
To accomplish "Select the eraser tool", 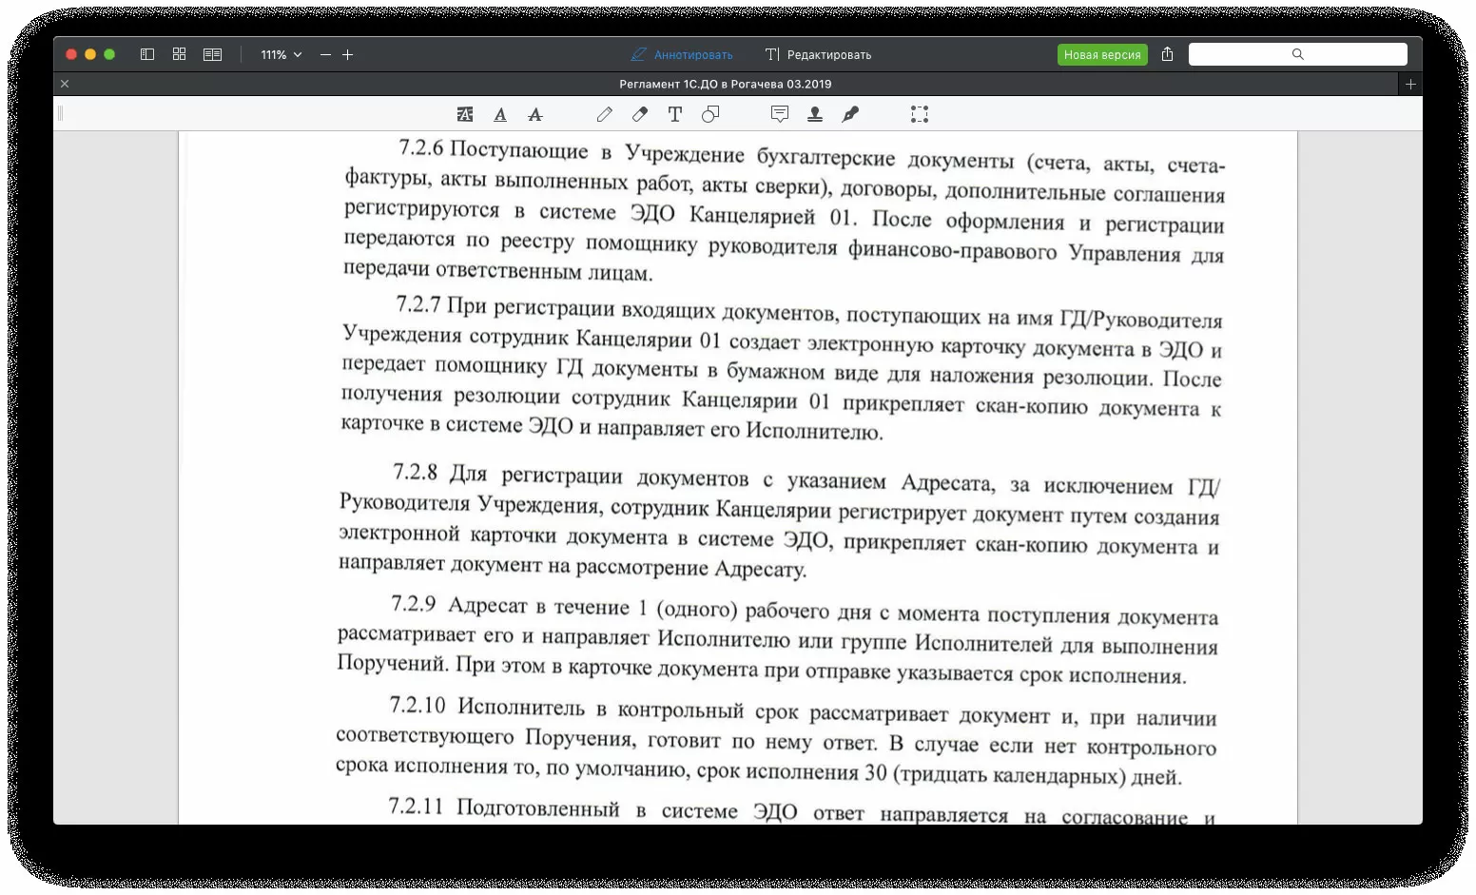I will tap(640, 114).
